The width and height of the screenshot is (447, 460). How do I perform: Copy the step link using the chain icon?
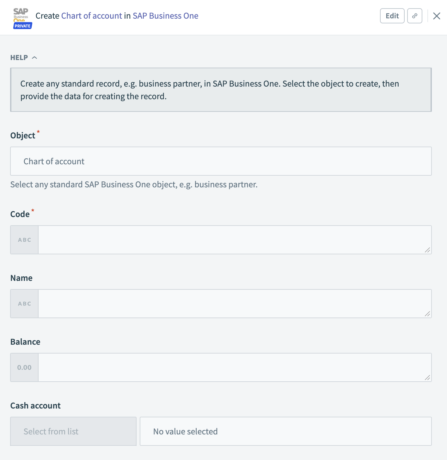pyautogui.click(x=414, y=16)
